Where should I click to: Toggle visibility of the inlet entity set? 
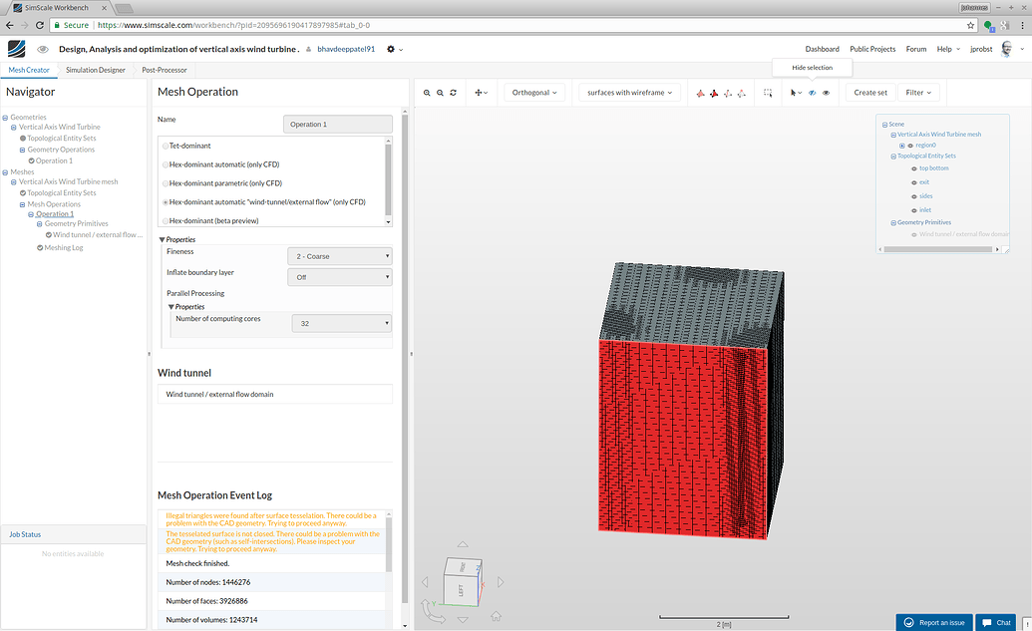(x=914, y=209)
